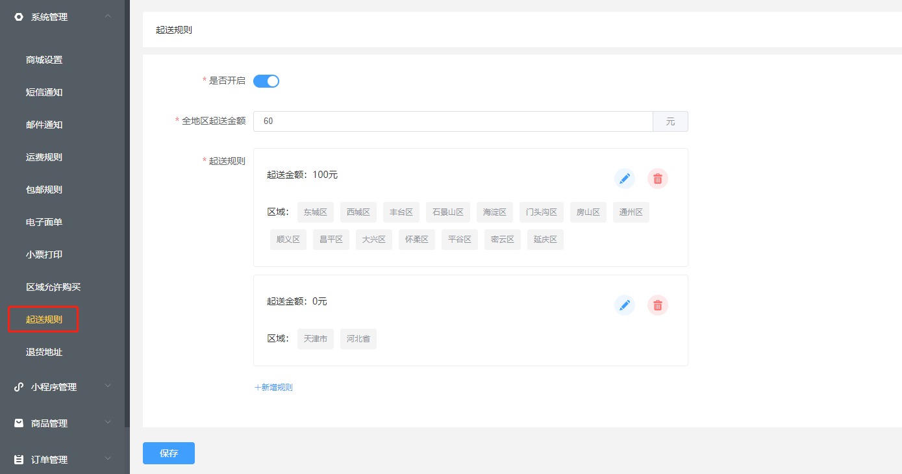The height and width of the screenshot is (474, 902).
Task: Edit the 0元 delivery rule with pencil icon
Action: 625,305
